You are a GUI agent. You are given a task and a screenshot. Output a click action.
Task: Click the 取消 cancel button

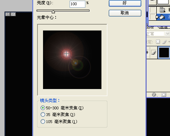[x=125, y=13]
